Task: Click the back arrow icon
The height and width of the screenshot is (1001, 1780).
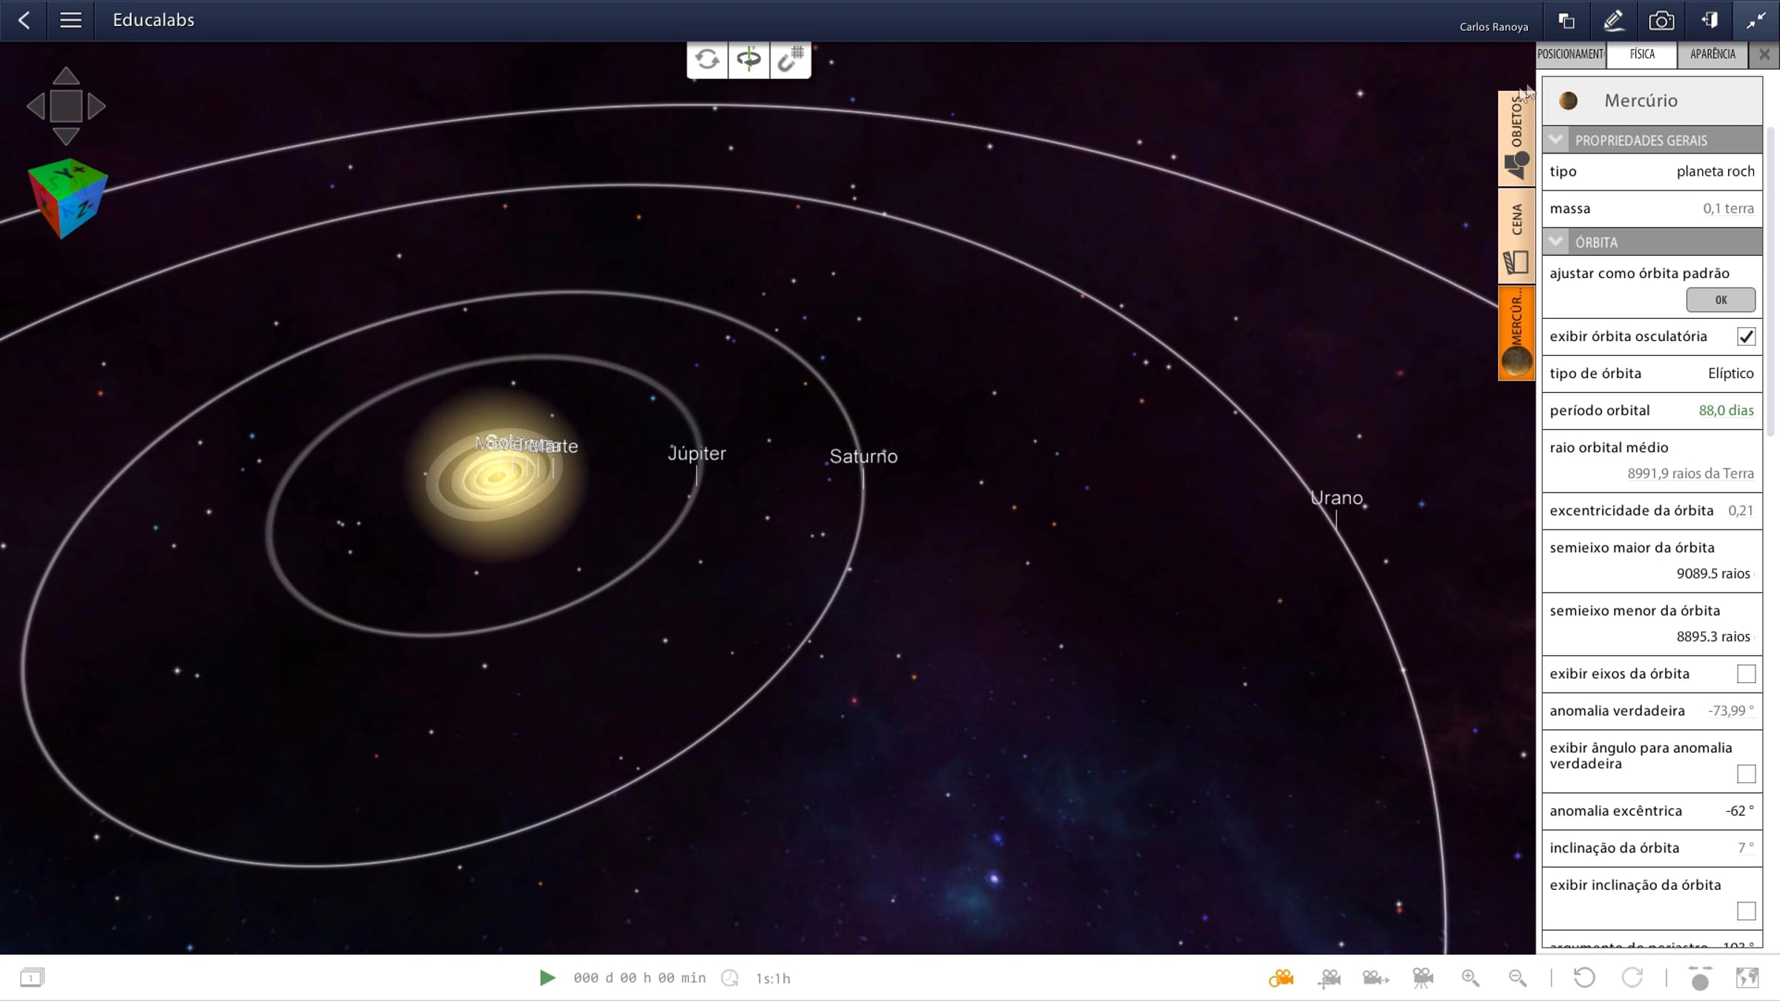Action: coord(24,20)
